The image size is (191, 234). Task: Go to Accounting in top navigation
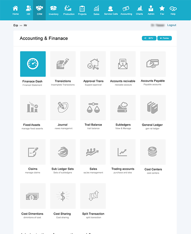click(126, 10)
